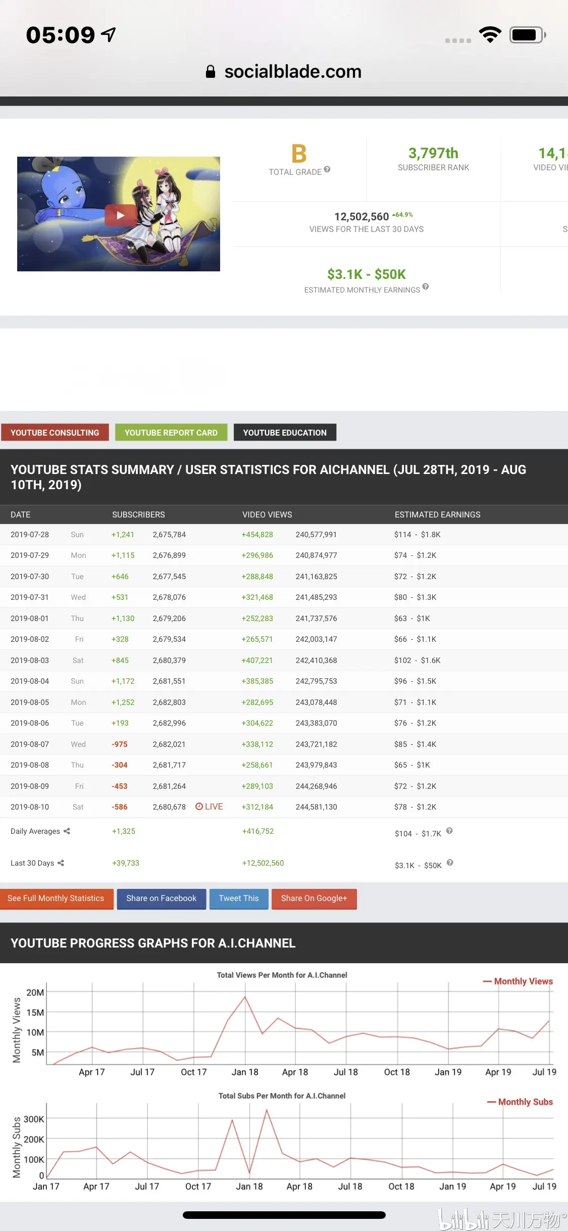The height and width of the screenshot is (1231, 568).
Task: Click the SUBSCRIBERS column header
Action: point(138,514)
